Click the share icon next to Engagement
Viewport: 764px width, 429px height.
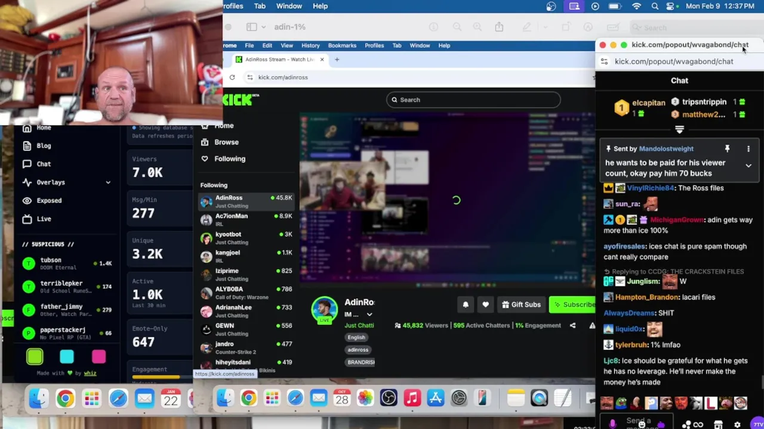click(572, 325)
